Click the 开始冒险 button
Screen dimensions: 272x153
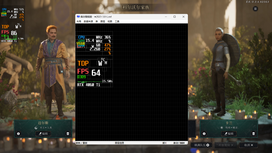(x=225, y=145)
